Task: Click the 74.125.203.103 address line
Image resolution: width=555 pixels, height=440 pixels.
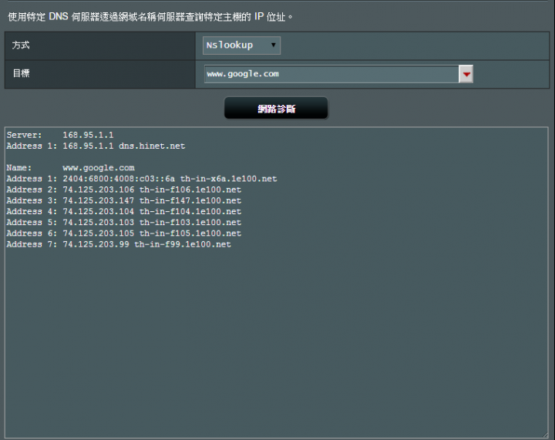Action: pyautogui.click(x=123, y=223)
